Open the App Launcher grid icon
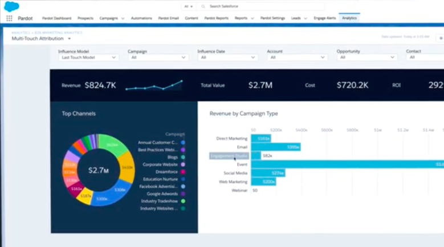Screen dimensions: 444x247 tap(9, 18)
